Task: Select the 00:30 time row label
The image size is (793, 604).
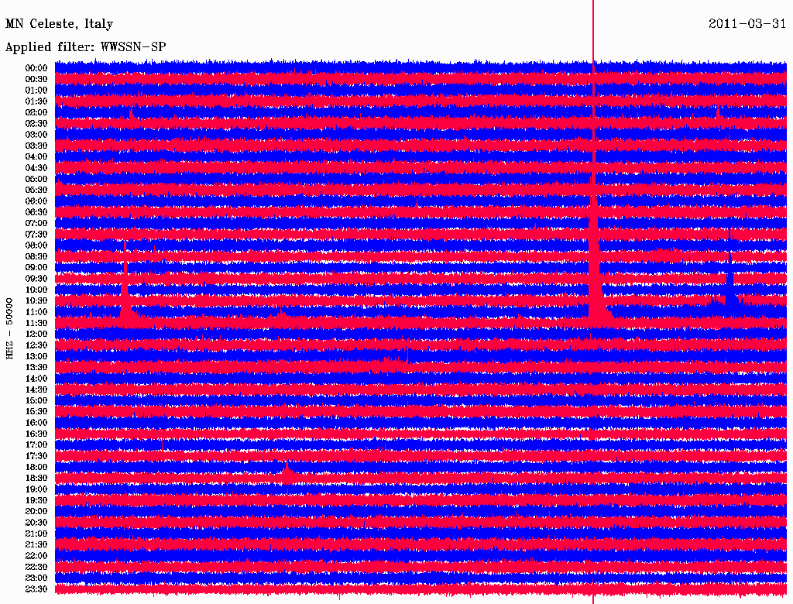Action: (36, 79)
